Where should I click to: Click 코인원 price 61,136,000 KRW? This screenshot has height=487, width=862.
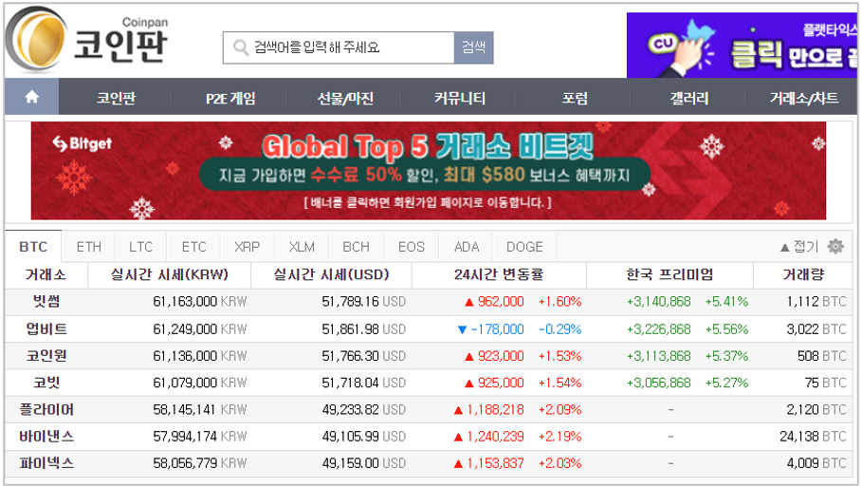[x=199, y=356]
